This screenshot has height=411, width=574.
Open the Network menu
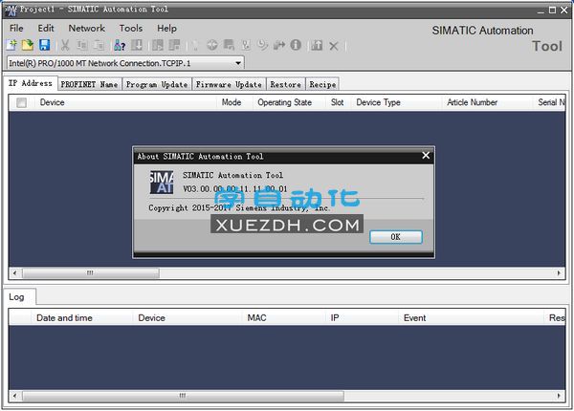87,28
